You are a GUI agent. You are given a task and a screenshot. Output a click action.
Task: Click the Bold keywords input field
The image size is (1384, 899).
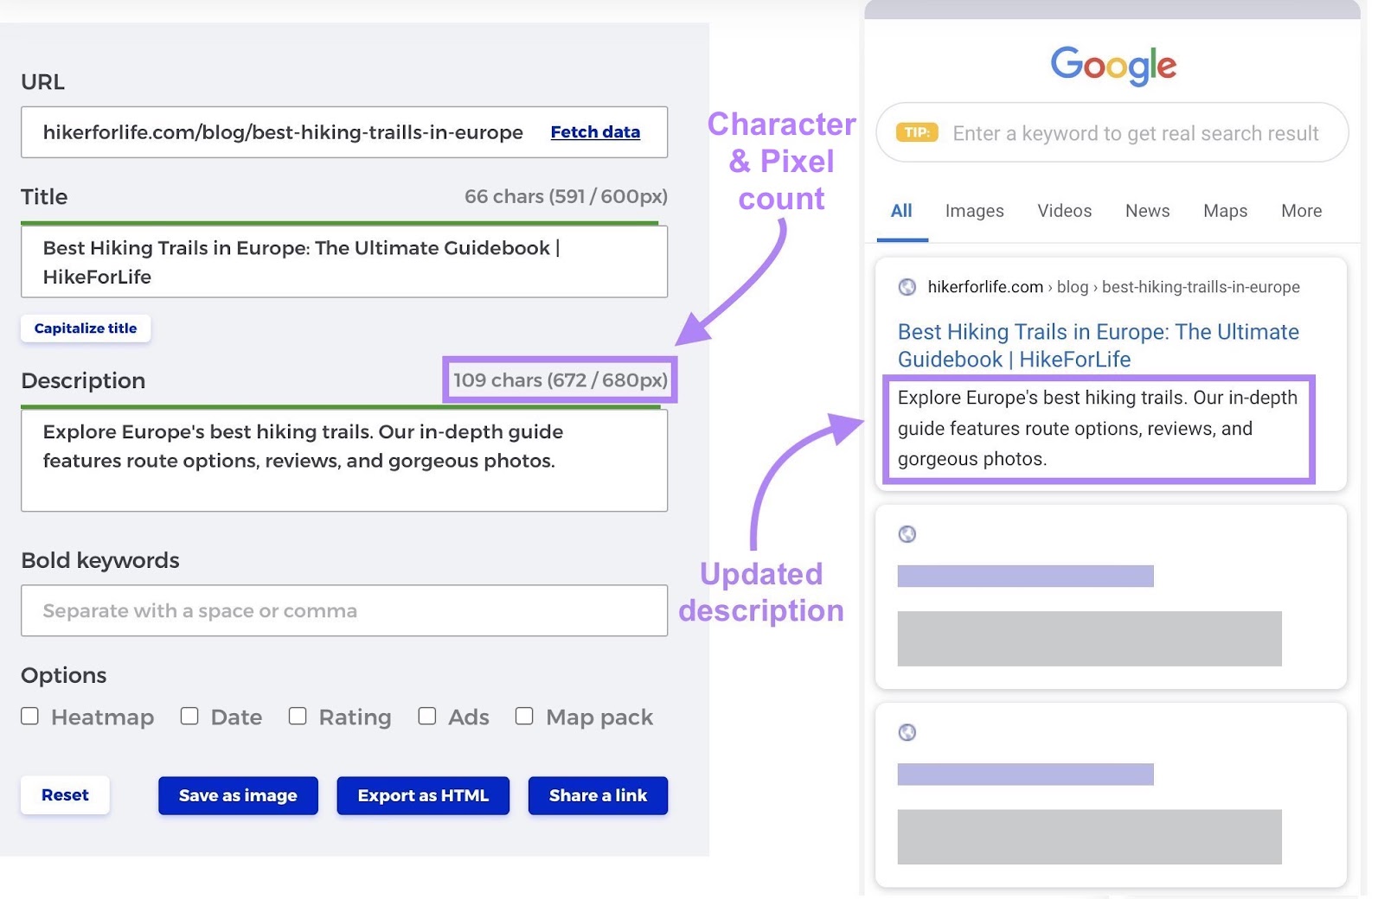343,610
